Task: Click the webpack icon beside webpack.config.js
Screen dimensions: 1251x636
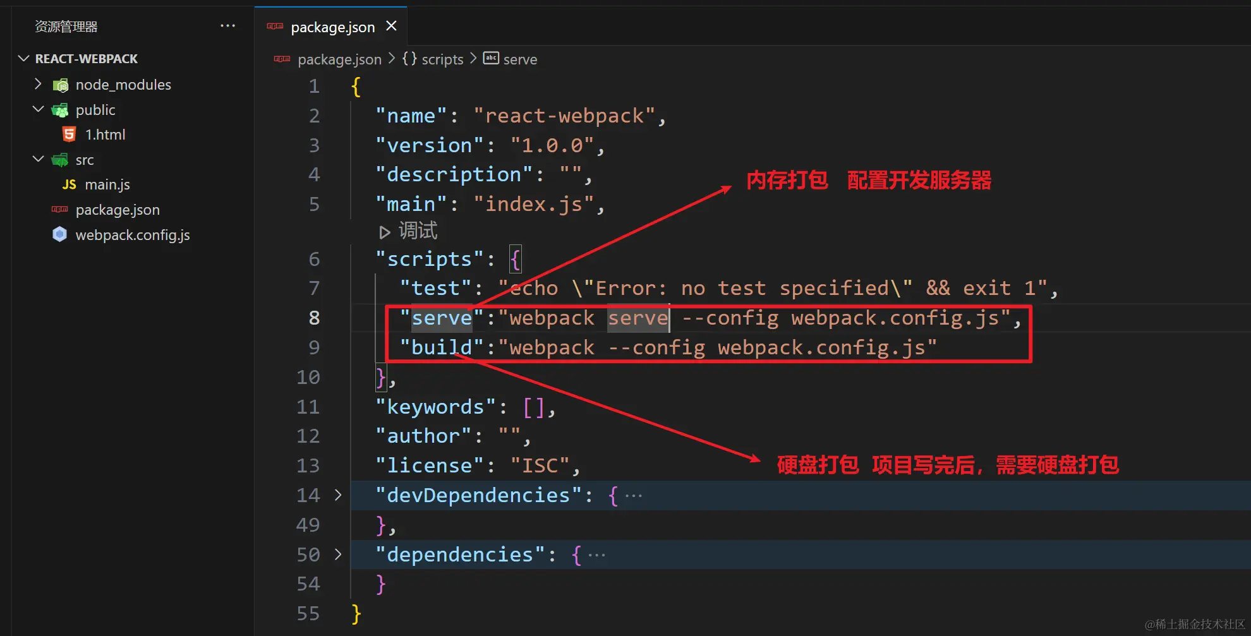Action: (60, 234)
